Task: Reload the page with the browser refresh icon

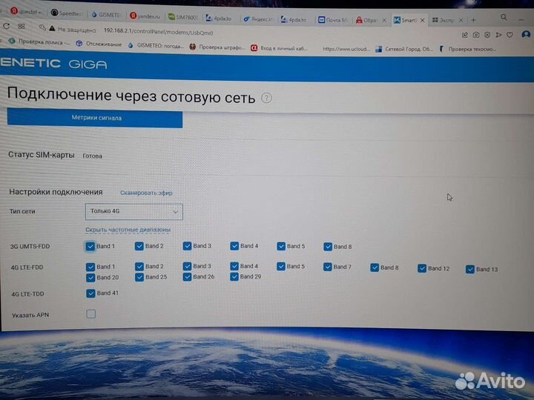Action: coord(6,26)
